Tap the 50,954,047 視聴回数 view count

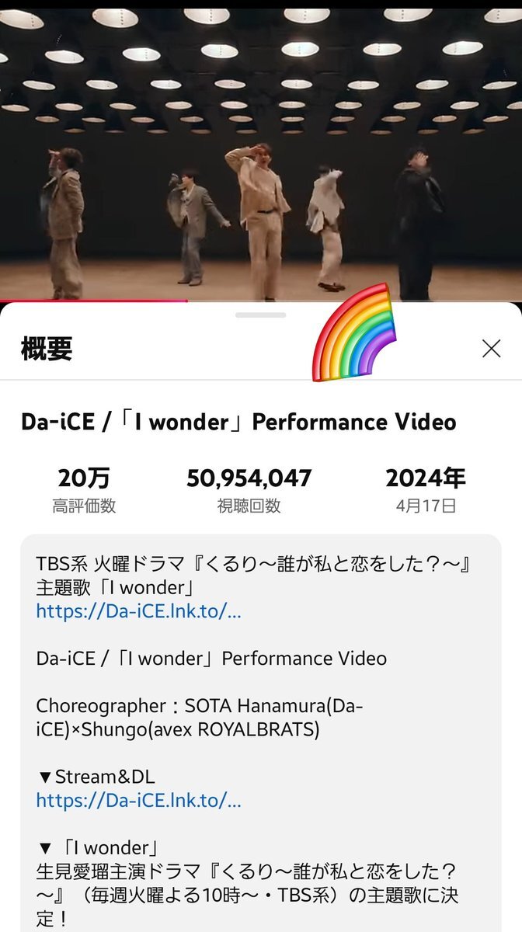pos(249,490)
